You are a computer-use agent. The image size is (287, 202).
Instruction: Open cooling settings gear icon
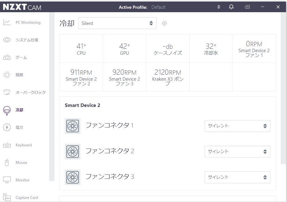pos(164,23)
